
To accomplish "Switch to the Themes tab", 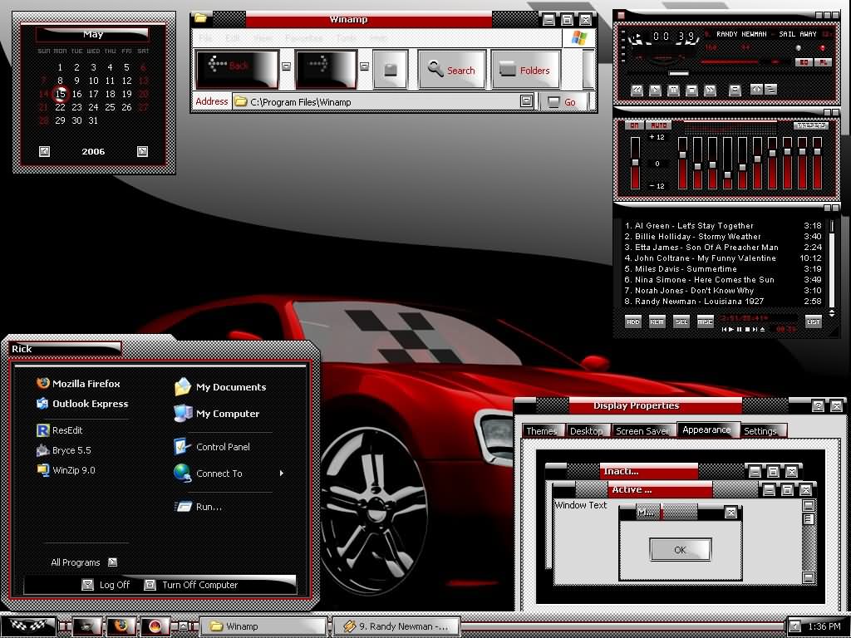I will [x=542, y=431].
